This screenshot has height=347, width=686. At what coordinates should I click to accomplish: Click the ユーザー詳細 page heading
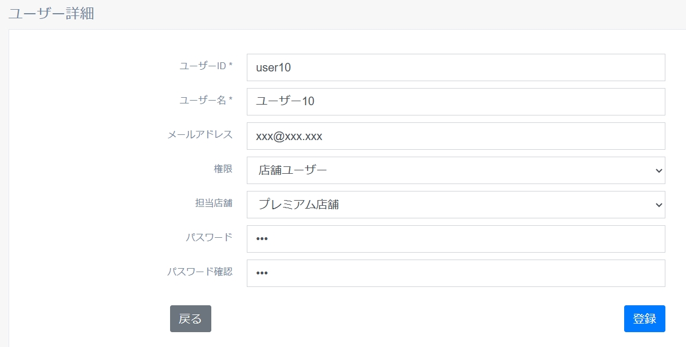(51, 14)
